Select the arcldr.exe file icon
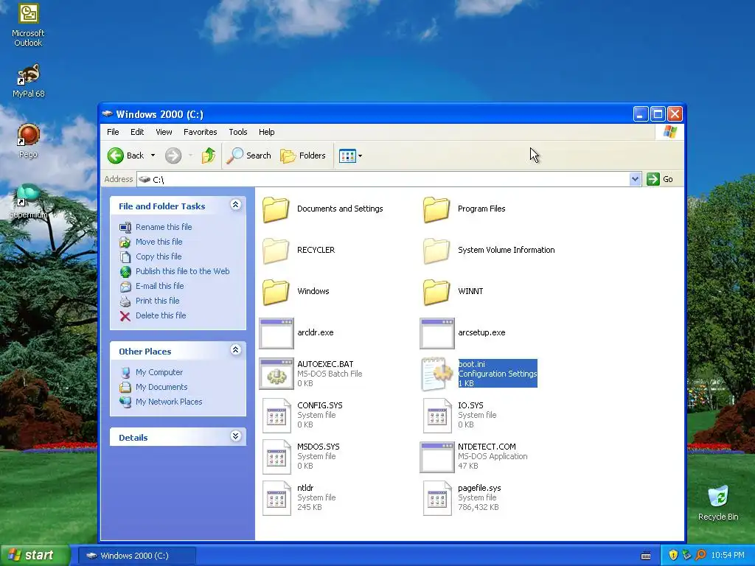Screen dimensions: 755x566 pos(276,333)
